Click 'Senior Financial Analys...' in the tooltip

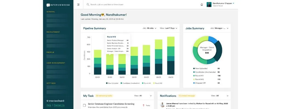click(116, 46)
